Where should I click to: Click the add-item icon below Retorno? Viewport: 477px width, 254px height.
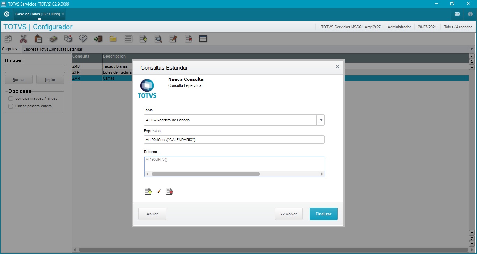(148, 191)
